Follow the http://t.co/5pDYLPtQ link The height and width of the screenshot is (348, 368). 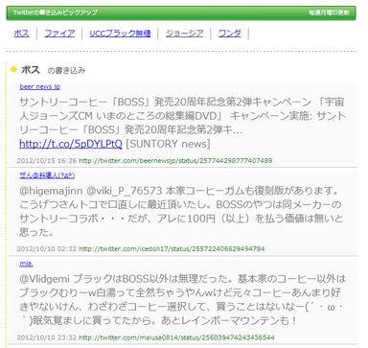tap(71, 144)
